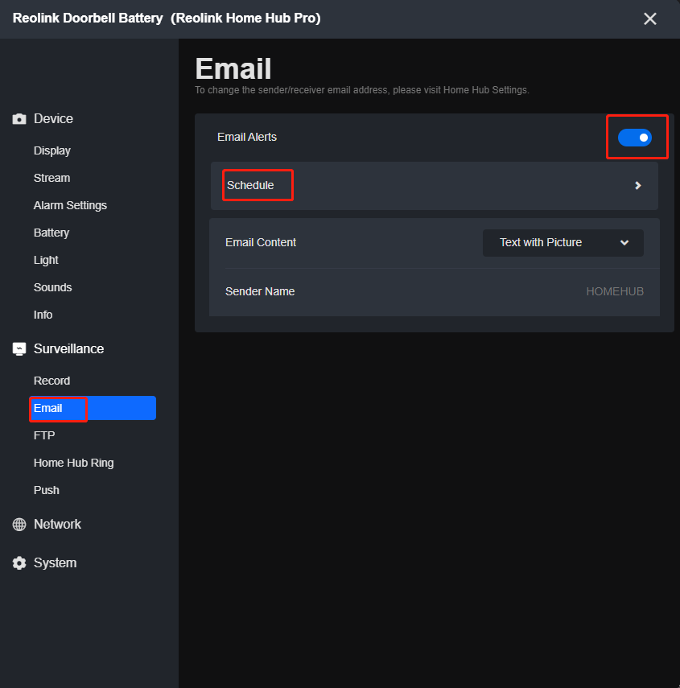Select the Email sidebar item
Screen dimensions: 680x688
[x=93, y=408]
